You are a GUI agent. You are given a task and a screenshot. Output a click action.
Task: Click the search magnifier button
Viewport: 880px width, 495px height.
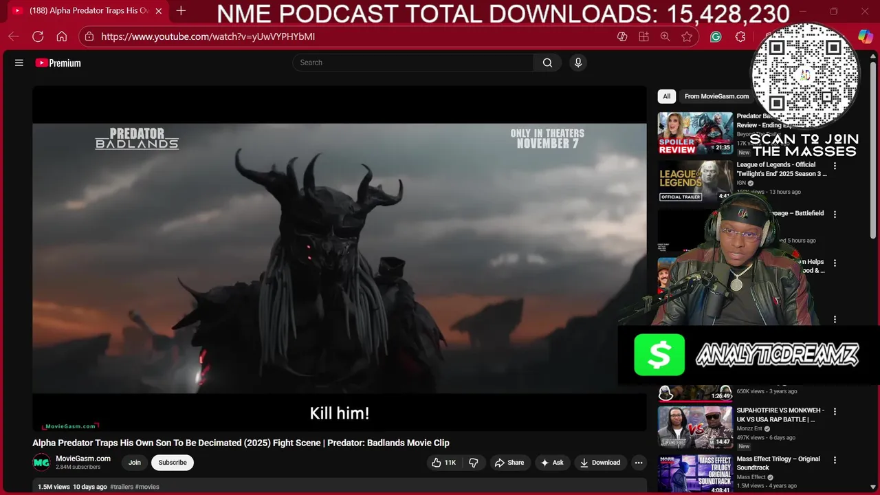pos(547,63)
